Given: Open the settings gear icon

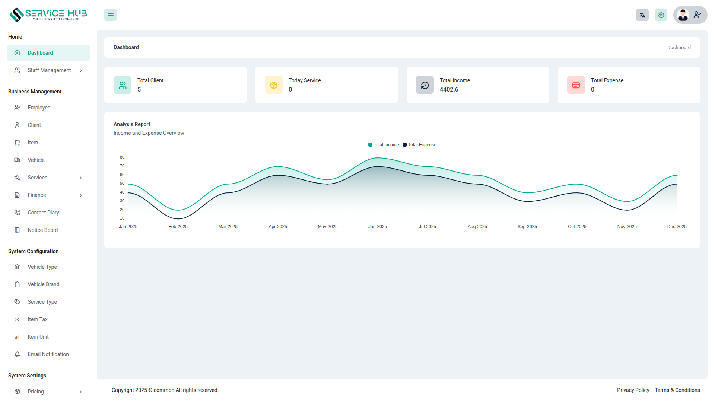Looking at the screenshot, I should coord(661,15).
